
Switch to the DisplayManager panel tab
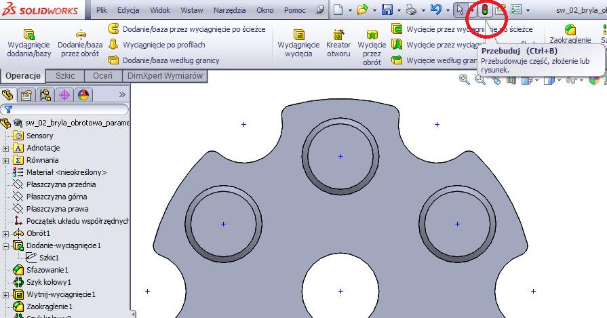[x=83, y=95]
